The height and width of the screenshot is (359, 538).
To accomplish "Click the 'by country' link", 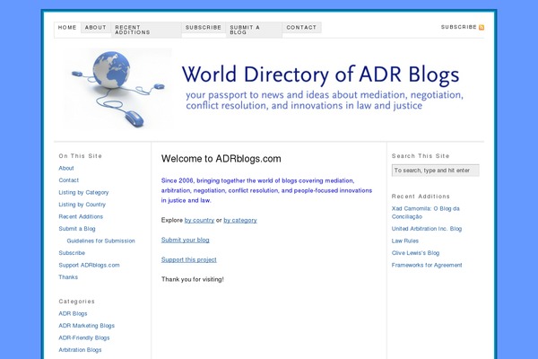I will pos(199,220).
